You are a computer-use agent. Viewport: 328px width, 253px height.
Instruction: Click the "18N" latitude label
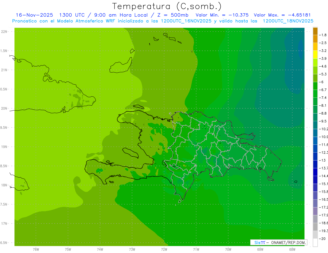[4, 185]
